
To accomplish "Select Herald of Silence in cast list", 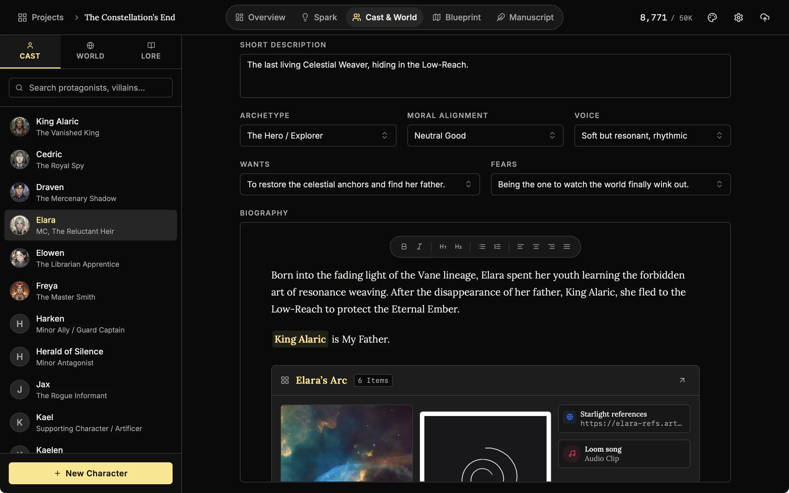I will tap(90, 357).
